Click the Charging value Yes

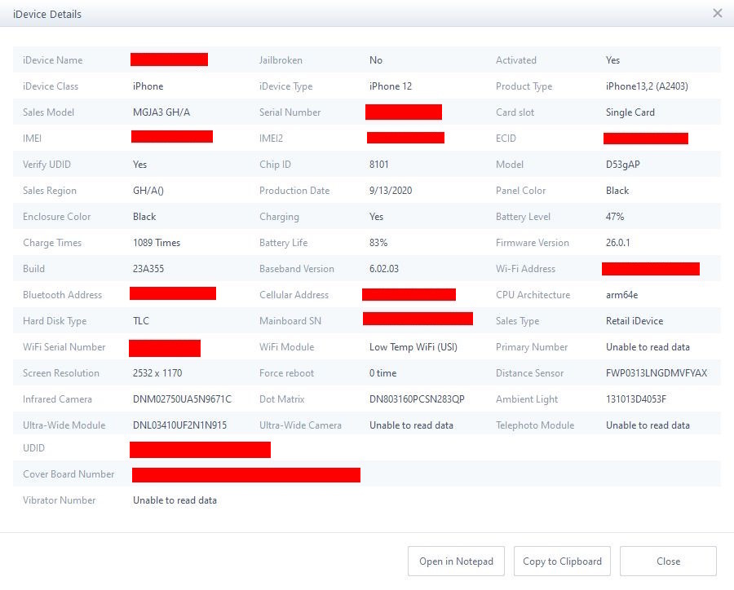coord(376,217)
